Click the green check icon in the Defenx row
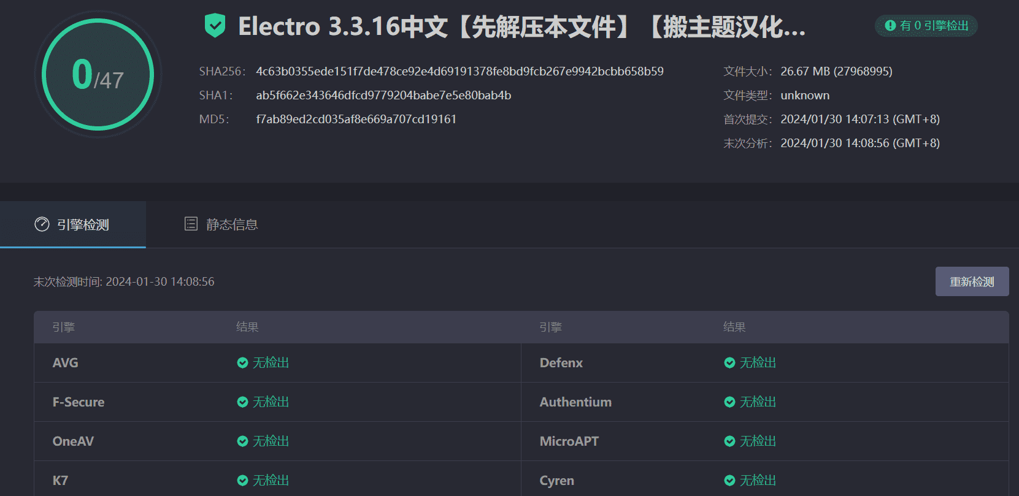 point(729,363)
